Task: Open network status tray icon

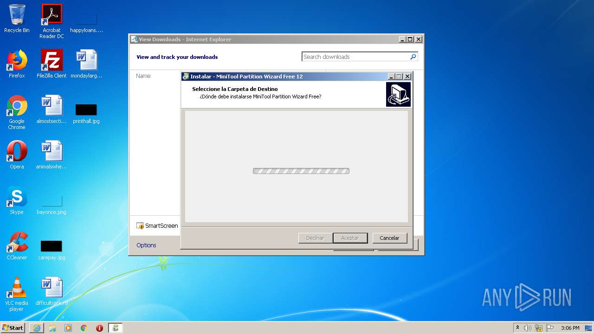Action: click(539, 328)
